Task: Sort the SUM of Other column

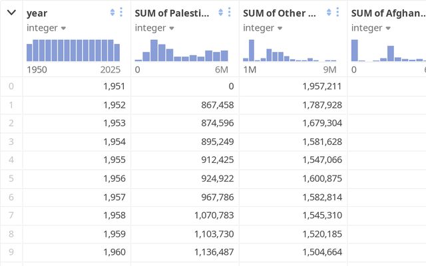Action: click(329, 13)
